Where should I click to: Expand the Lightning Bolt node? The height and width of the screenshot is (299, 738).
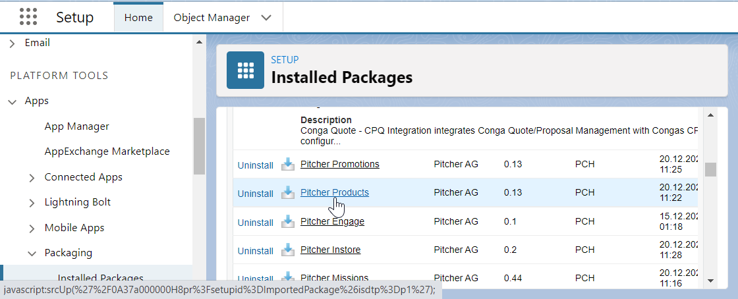point(32,203)
